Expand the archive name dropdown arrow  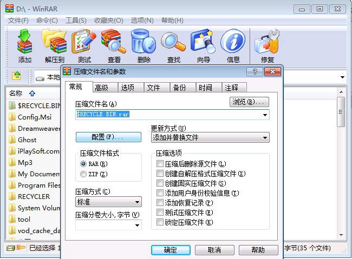(265, 115)
